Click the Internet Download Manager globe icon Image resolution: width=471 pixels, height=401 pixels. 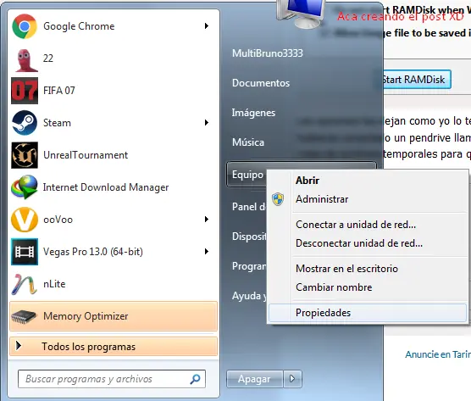pyautogui.click(x=25, y=187)
